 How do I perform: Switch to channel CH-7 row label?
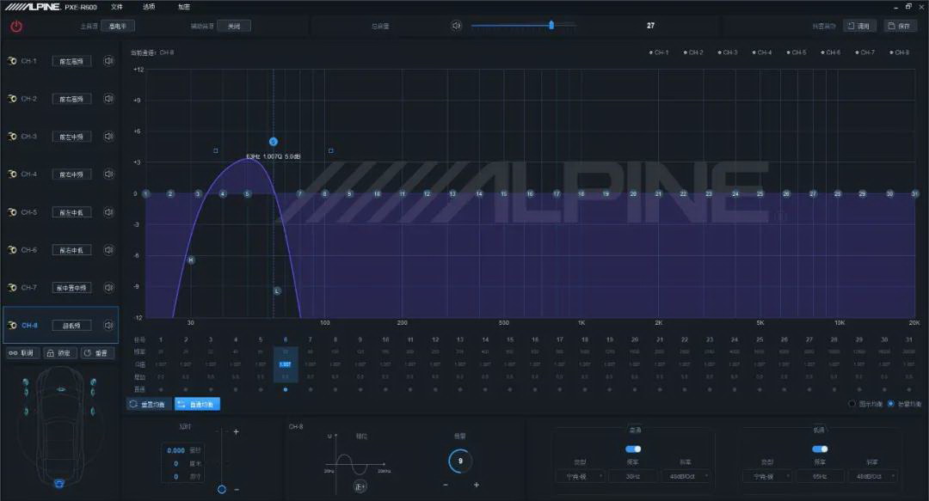(29, 288)
